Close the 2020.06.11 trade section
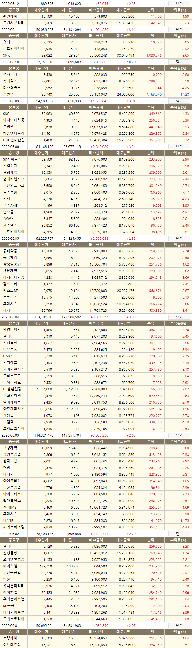The height and width of the screenshot is (648, 192). click(179, 29)
